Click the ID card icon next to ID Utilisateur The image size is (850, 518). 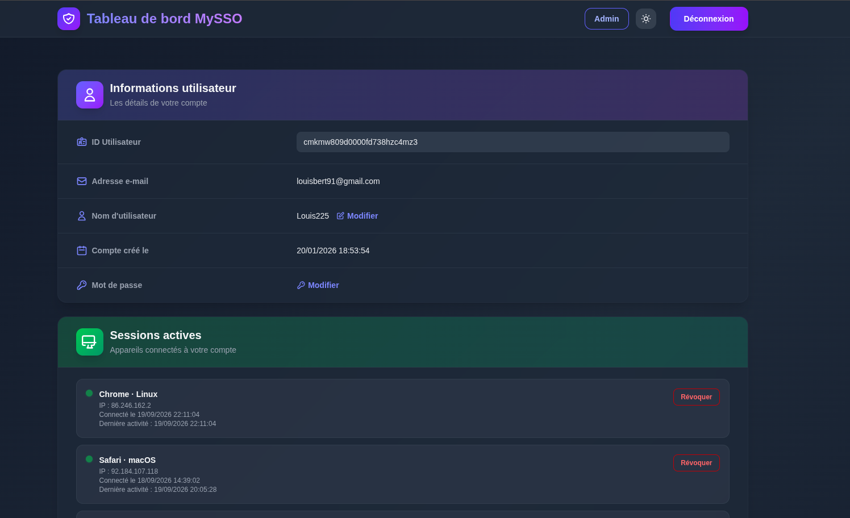82,142
